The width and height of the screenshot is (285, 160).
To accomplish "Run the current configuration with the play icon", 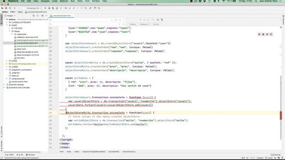I will [45, 8].
